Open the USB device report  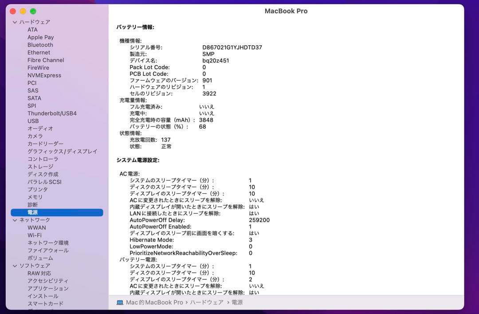[32, 121]
